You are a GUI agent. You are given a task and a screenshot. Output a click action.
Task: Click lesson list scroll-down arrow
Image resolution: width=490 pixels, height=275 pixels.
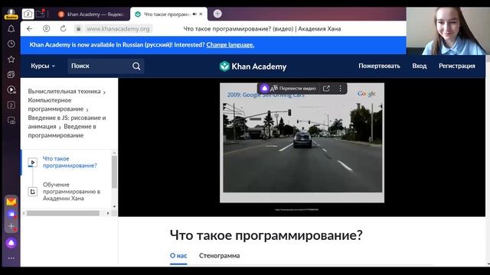pos(114,206)
